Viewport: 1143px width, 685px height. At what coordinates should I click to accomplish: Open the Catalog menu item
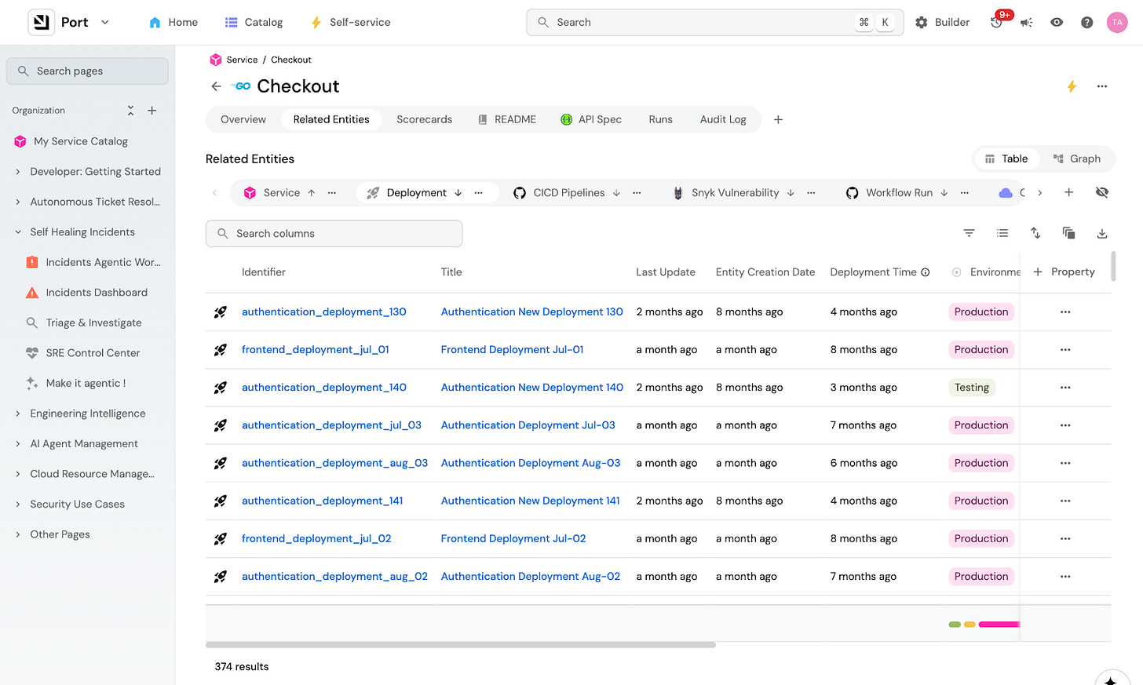254,22
